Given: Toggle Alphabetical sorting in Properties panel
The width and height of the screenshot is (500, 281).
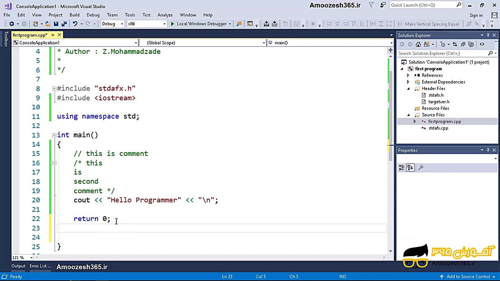Looking at the screenshot, I should (410, 167).
